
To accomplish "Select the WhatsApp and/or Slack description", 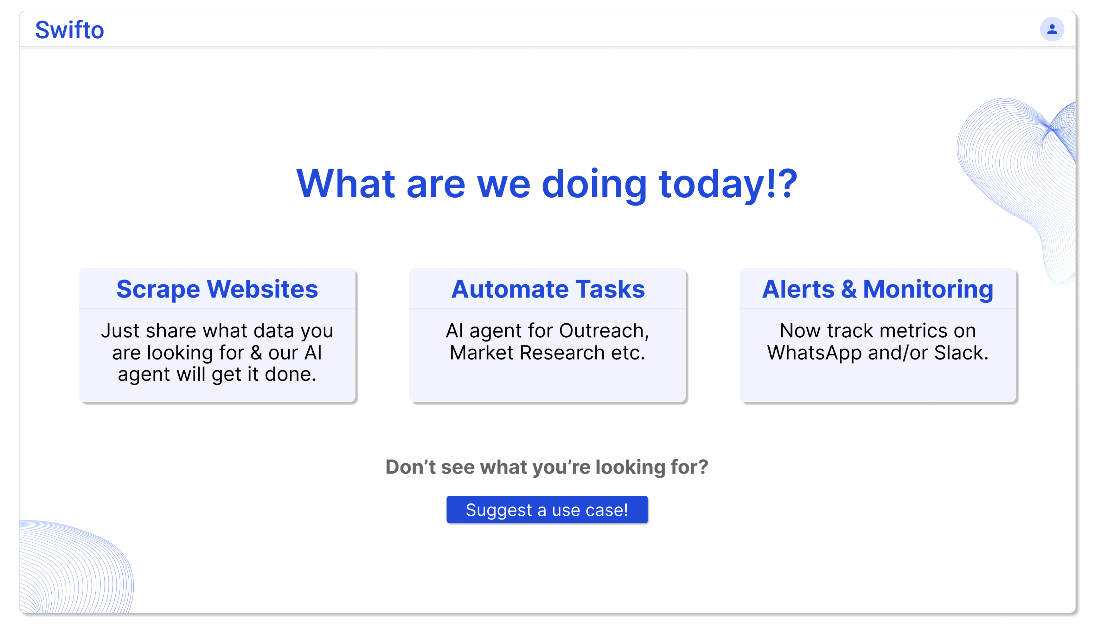I will [878, 341].
